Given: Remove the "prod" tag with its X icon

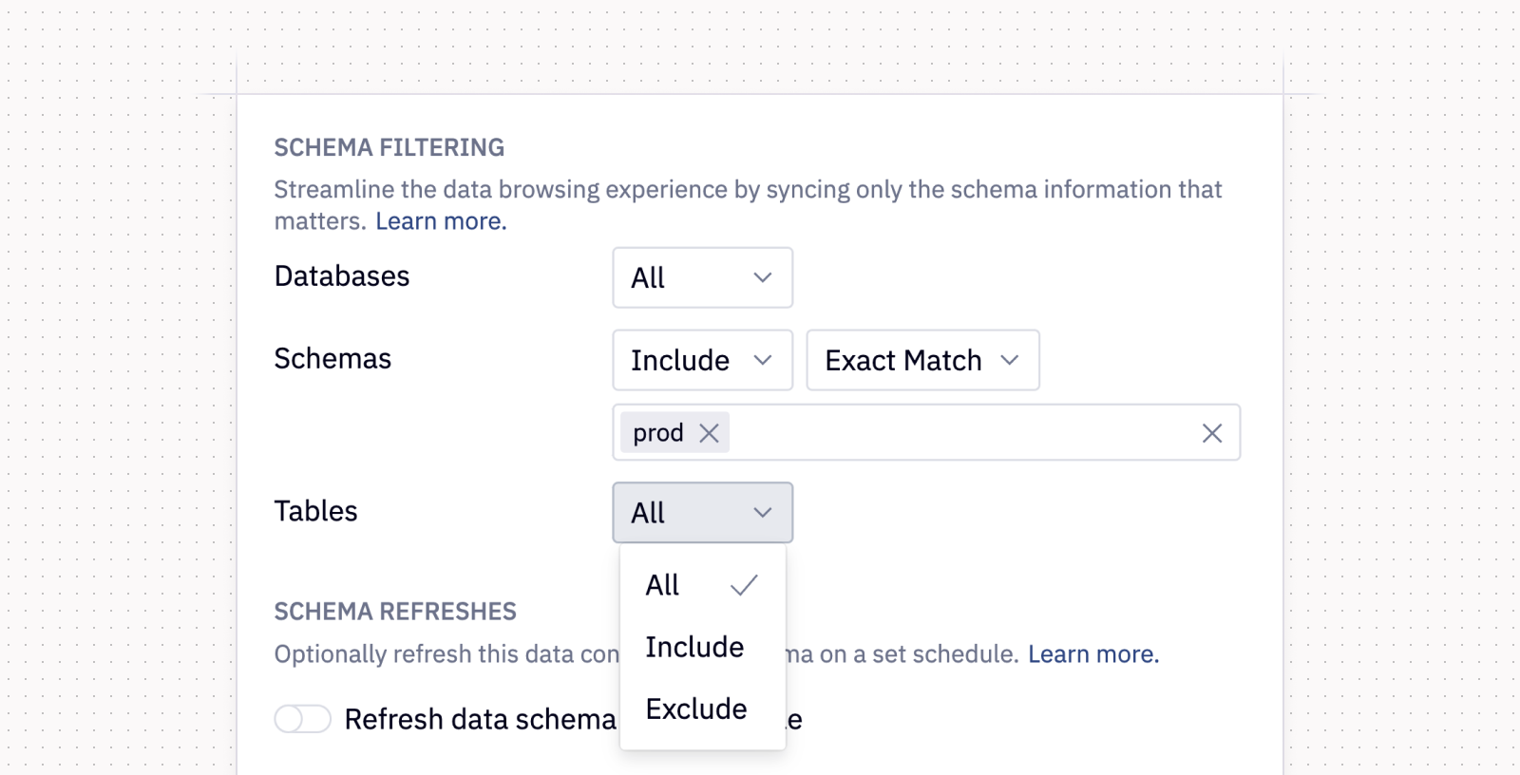Looking at the screenshot, I should click(x=708, y=432).
